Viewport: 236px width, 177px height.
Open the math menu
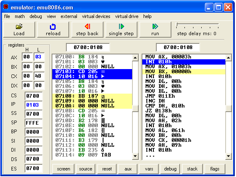pos(20,16)
